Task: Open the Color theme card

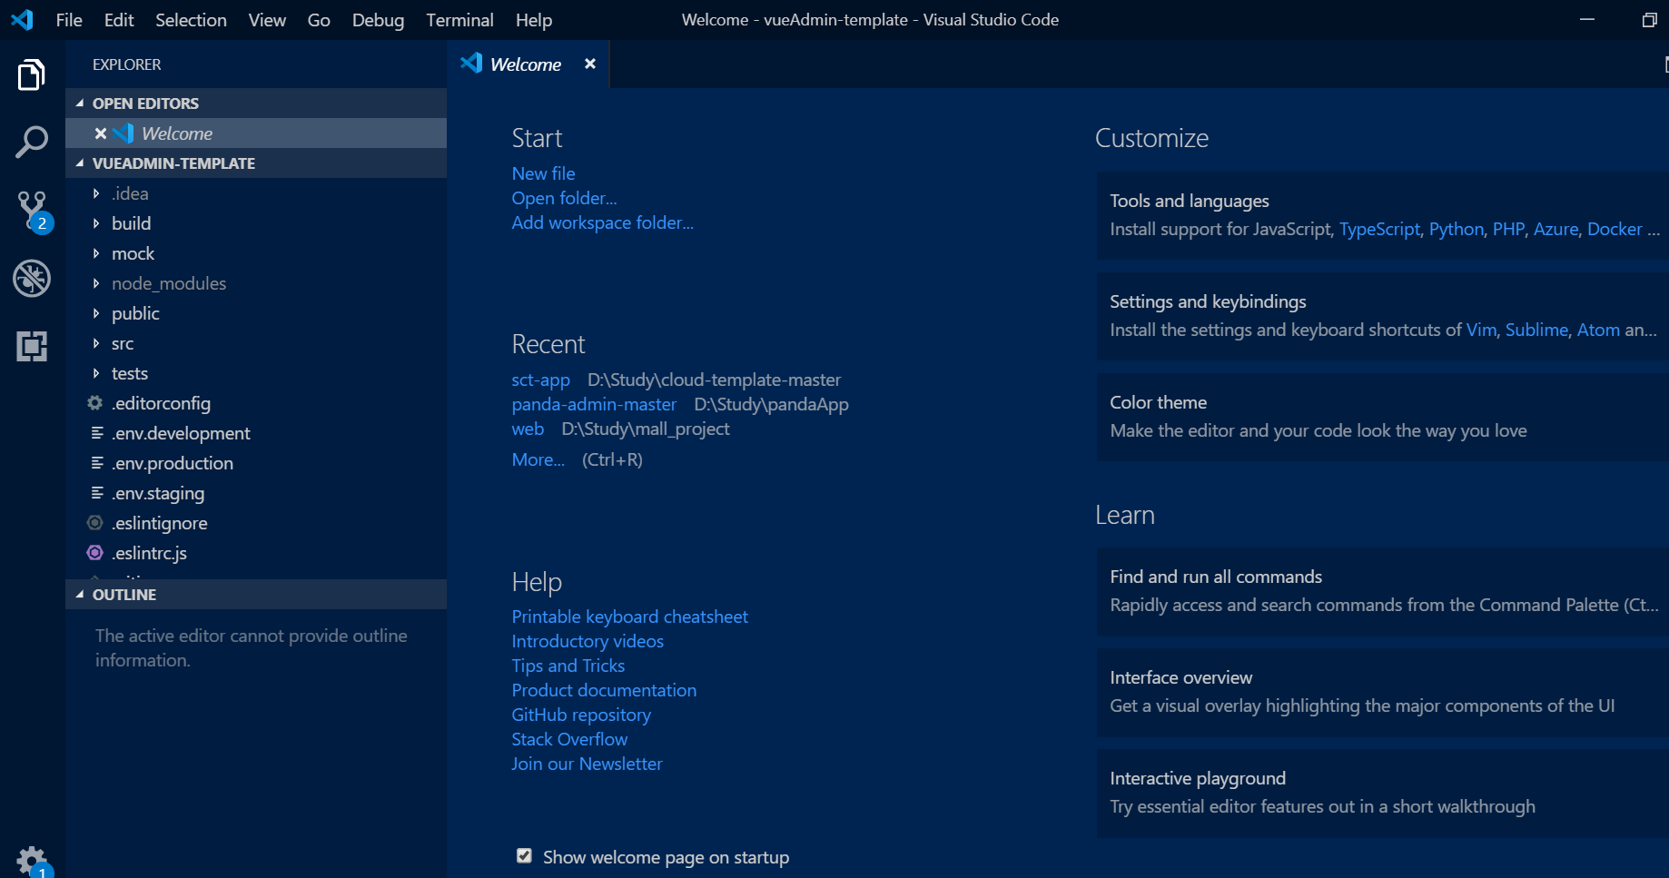Action: (x=1382, y=417)
